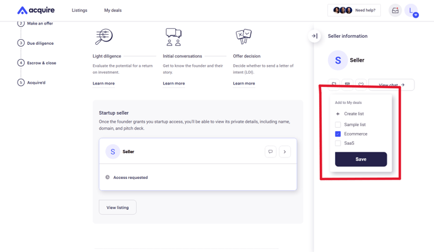Click the Access requested status text

[131, 178]
